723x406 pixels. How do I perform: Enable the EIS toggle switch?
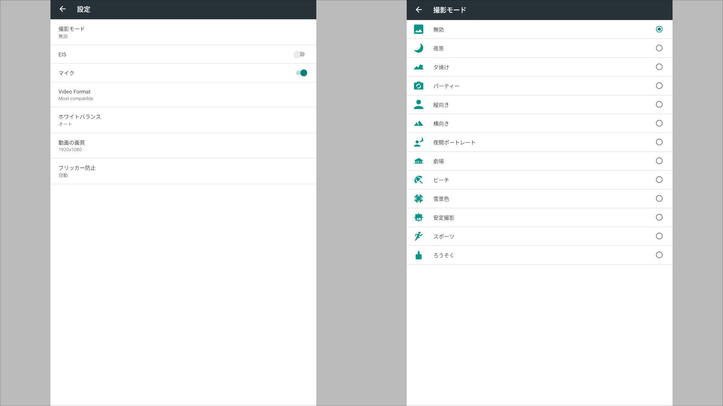299,55
